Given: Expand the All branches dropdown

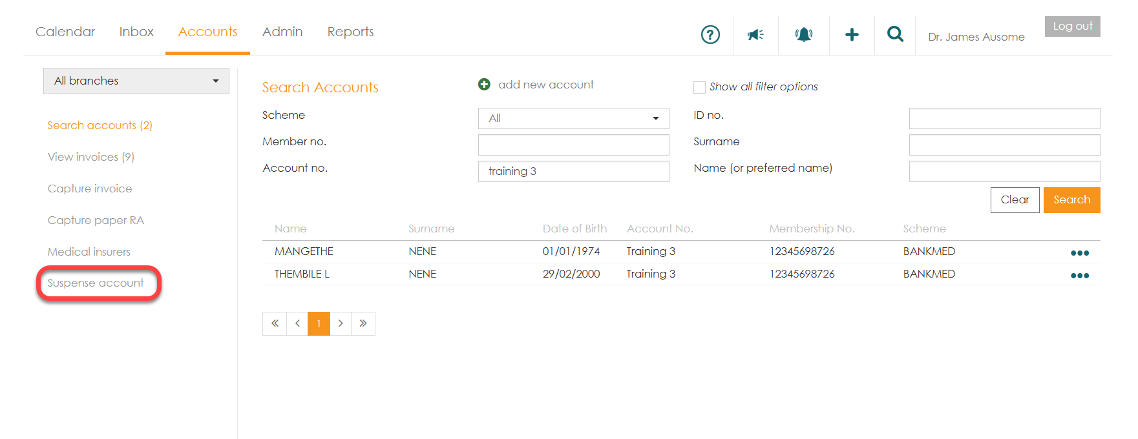Looking at the screenshot, I should pos(136,81).
